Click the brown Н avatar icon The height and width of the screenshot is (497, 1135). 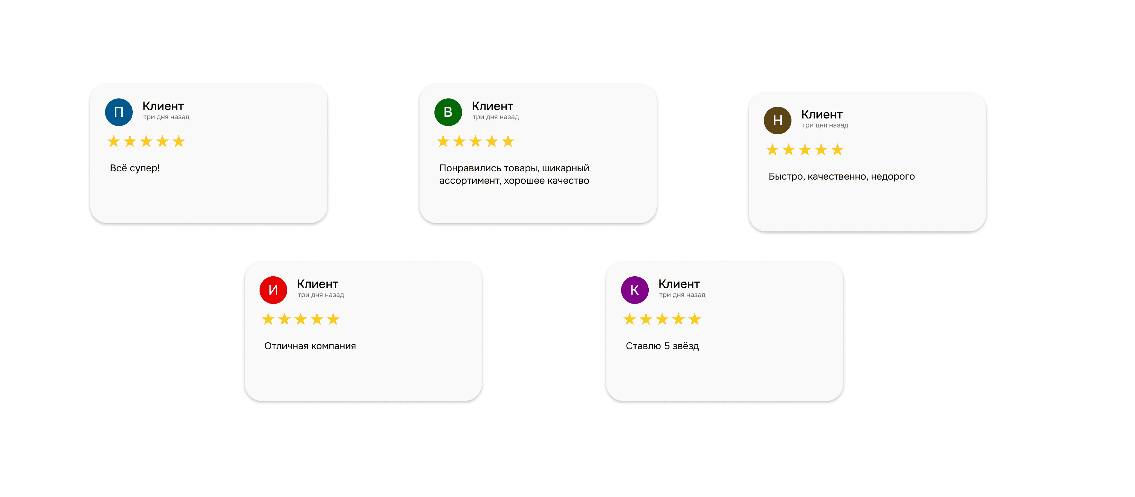pos(778,121)
